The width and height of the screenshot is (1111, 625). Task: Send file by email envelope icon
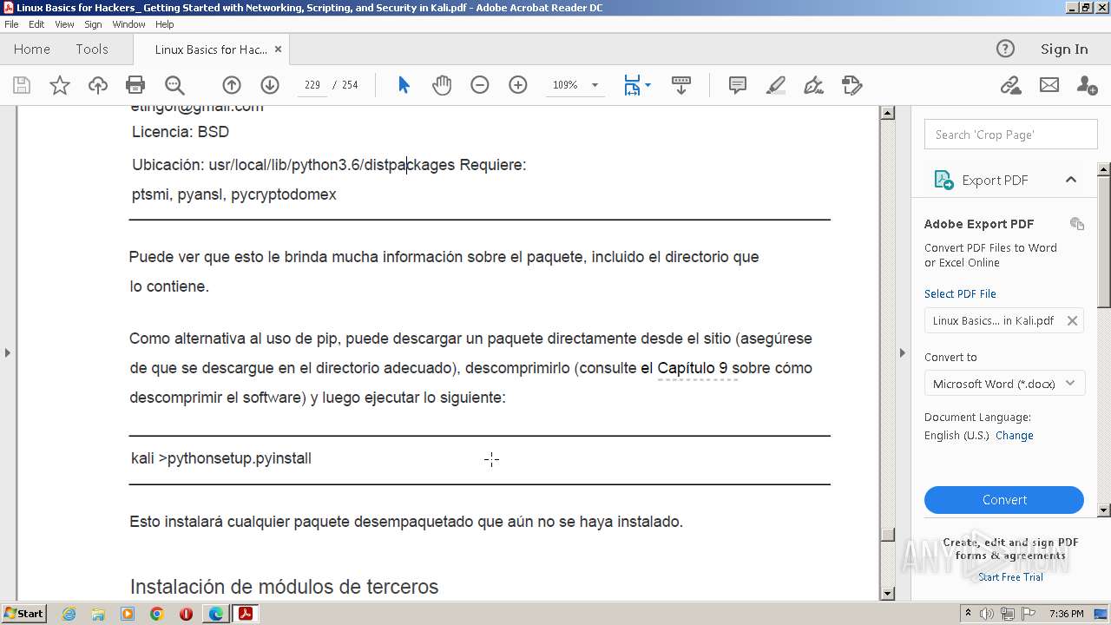(x=1049, y=85)
